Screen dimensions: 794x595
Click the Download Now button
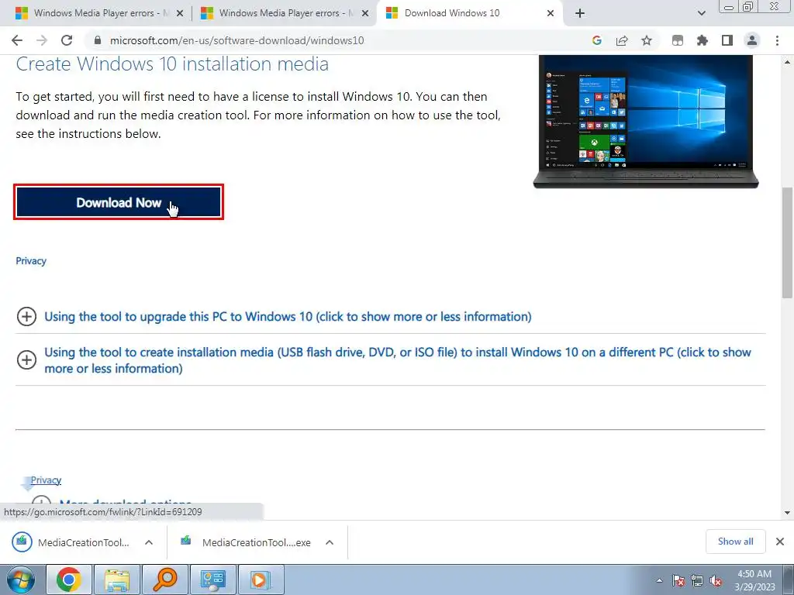click(119, 202)
